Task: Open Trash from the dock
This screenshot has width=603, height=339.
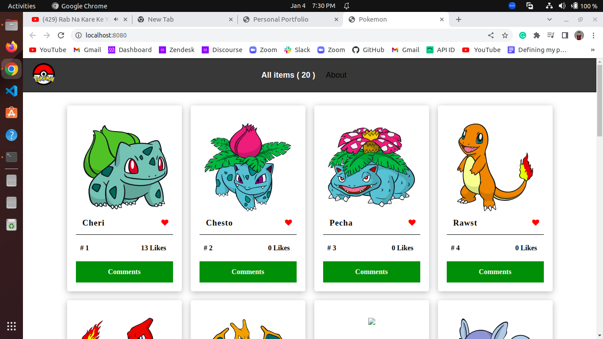Action: pyautogui.click(x=11, y=225)
